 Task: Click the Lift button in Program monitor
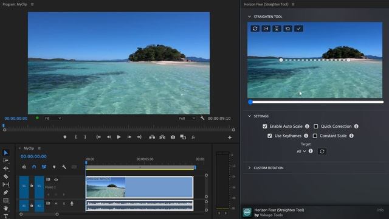152,137
